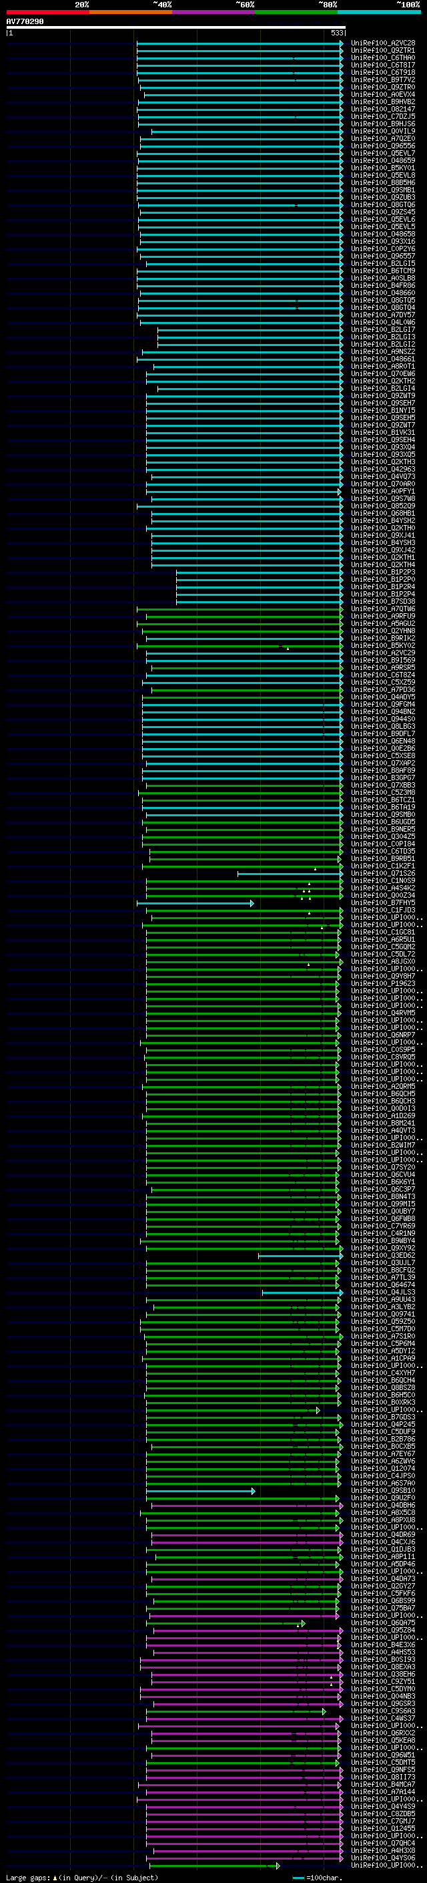Screen dimensions: 427x1883
Task: Click the purple ~60% legend segment
Action: pos(213,12)
